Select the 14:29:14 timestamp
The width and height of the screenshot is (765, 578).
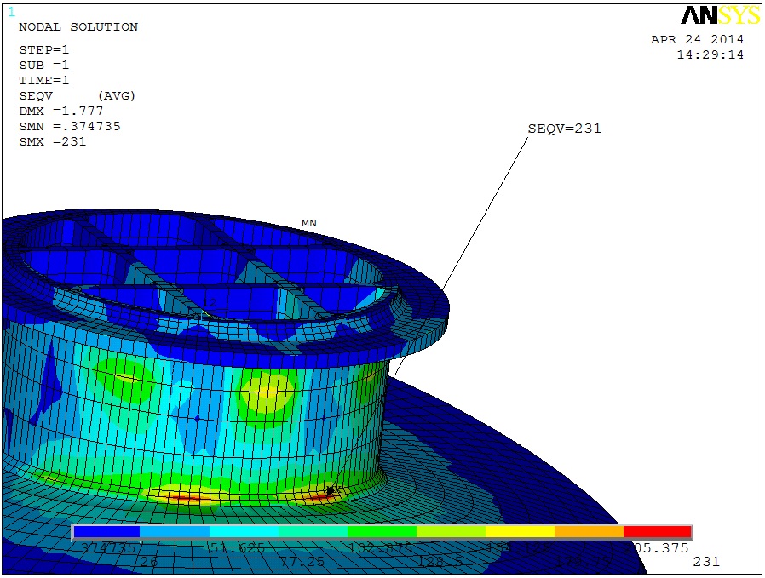click(710, 54)
